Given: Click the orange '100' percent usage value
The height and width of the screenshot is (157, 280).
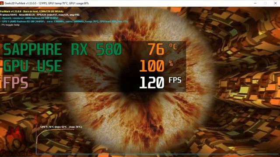Looking at the screenshot, I should 152,66.
